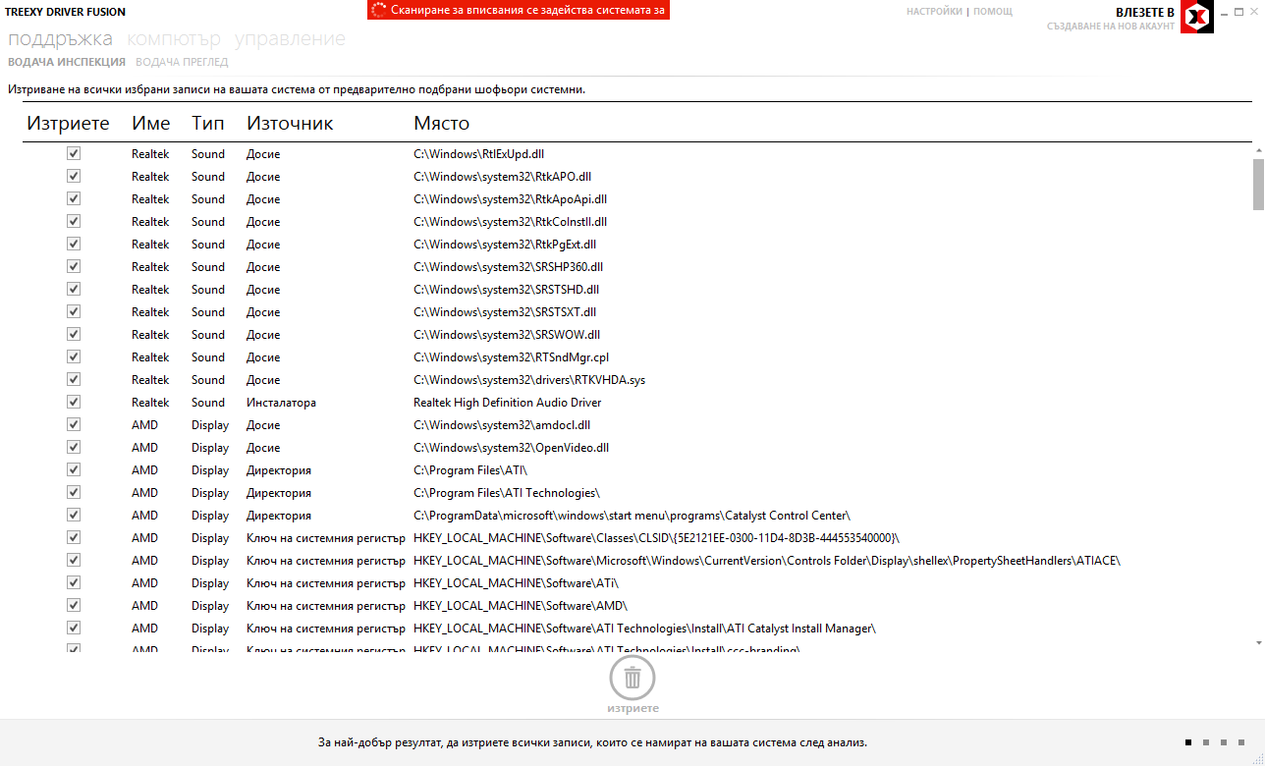1265x766 pixels.
Task: Click the Инсталатора source cell
Action: coord(281,403)
